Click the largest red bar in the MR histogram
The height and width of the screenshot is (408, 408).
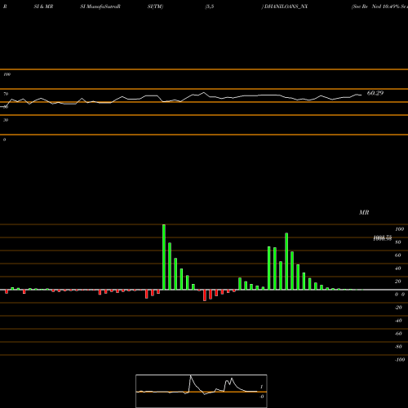click(205, 295)
